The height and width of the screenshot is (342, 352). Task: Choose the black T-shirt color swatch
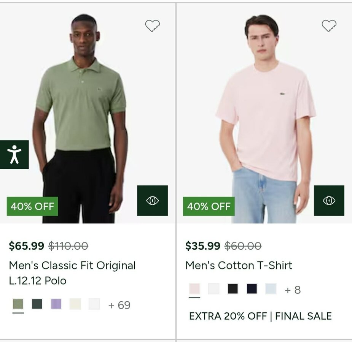point(233,289)
